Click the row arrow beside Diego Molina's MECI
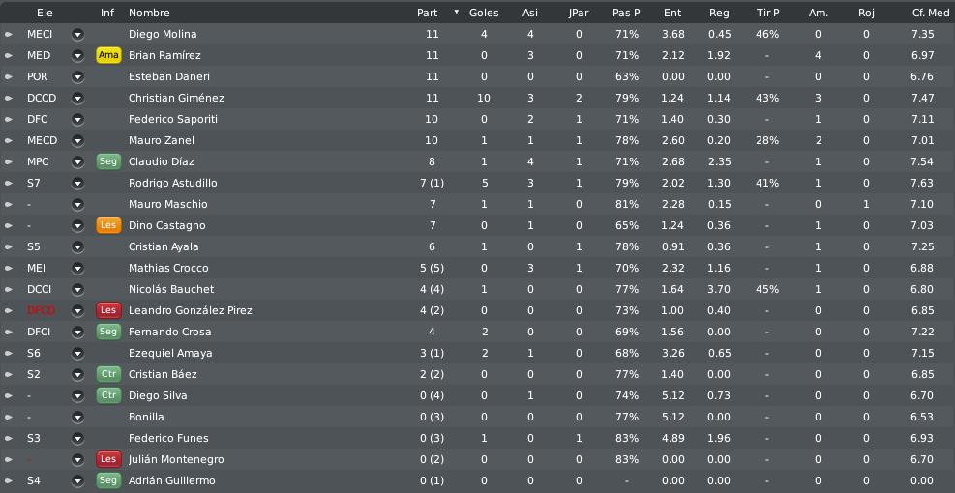Viewport: 955px width, 493px height. coord(9,35)
